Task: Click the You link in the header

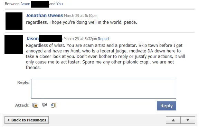Action: [59, 4]
